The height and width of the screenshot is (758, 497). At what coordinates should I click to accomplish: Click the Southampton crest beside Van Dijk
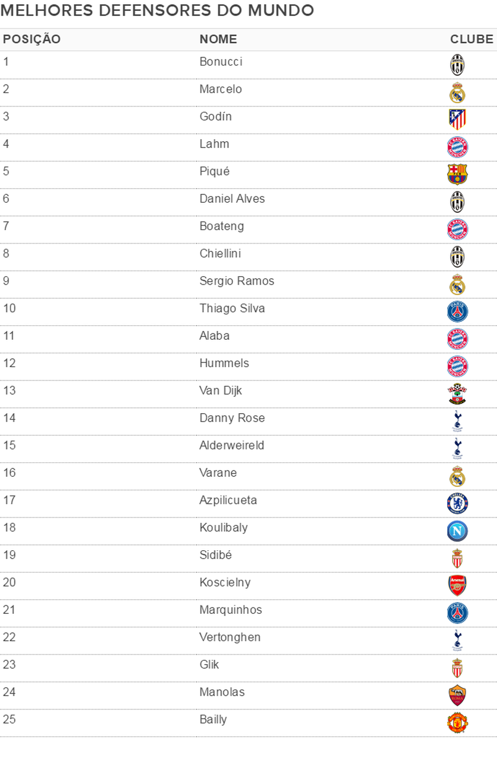coord(457,394)
